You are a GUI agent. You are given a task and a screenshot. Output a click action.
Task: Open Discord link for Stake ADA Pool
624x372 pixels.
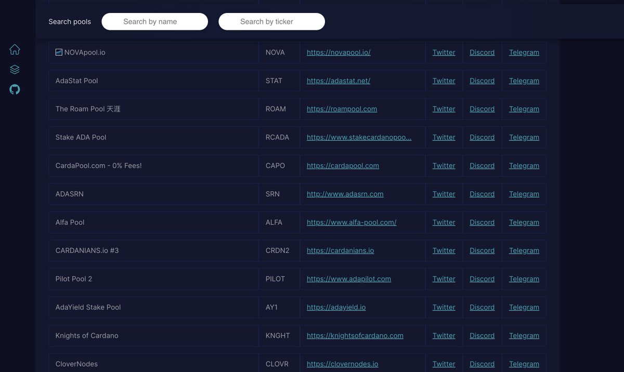[482, 137]
